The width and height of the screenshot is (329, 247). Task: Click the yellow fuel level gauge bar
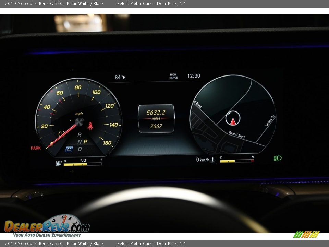(75, 164)
